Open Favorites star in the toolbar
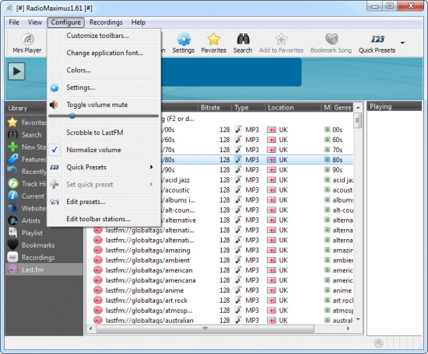The height and width of the screenshot is (354, 428). click(214, 43)
